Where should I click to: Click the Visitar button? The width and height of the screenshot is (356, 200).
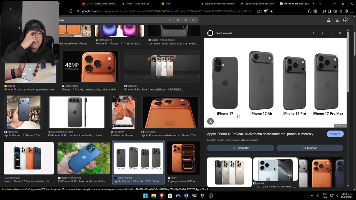point(335,134)
